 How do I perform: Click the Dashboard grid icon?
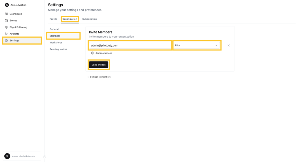[x=6, y=14]
